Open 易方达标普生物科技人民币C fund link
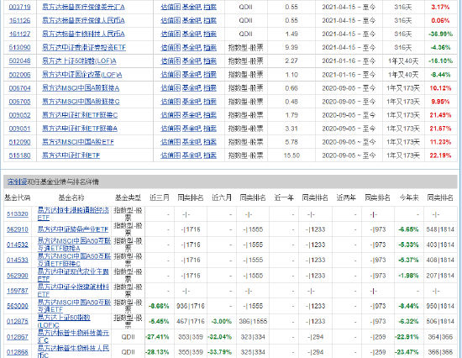 (73, 352)
